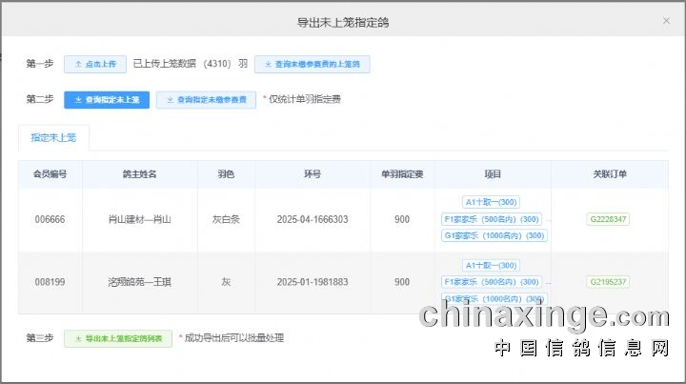Click the blue 查询指定未上笼 button

107,99
